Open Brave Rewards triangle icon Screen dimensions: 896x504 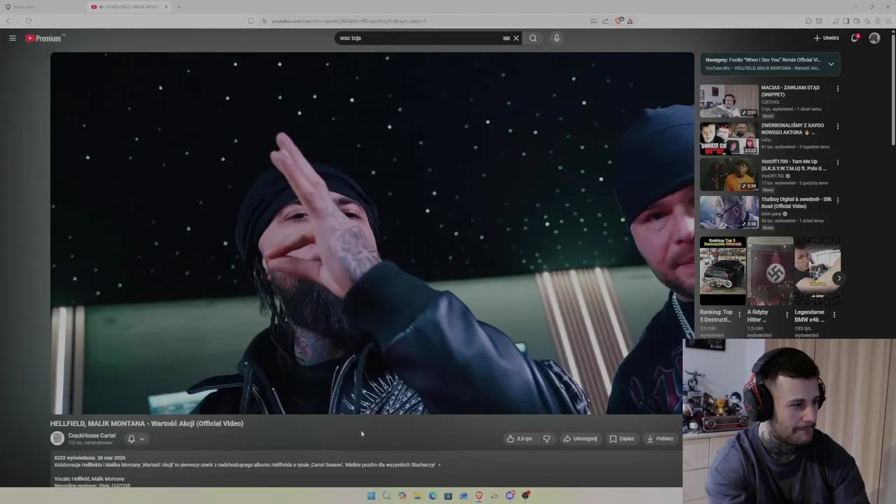(630, 21)
